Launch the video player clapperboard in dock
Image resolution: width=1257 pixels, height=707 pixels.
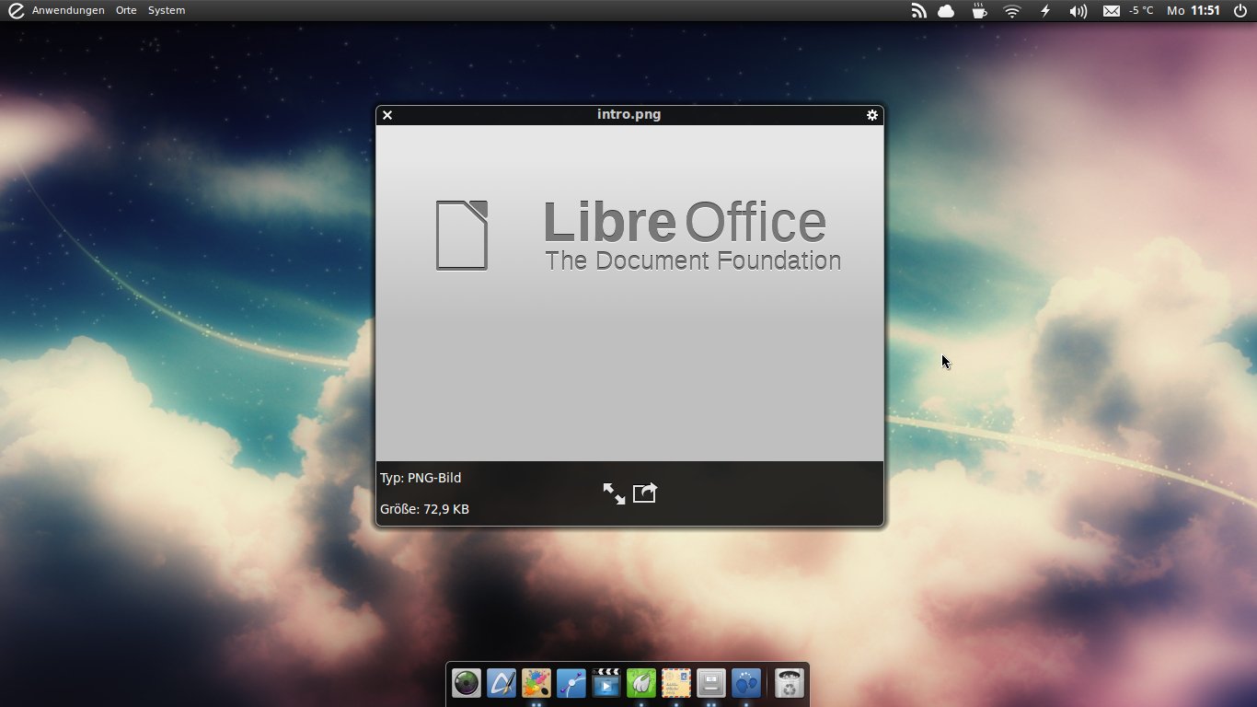tap(606, 683)
